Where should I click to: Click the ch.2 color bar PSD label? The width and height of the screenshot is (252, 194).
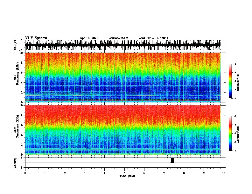coord(238,135)
